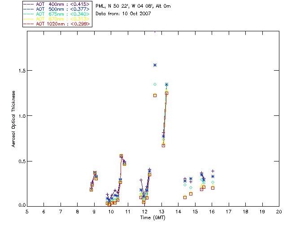Click the AOT 500nm legend entry

click(x=57, y=9)
